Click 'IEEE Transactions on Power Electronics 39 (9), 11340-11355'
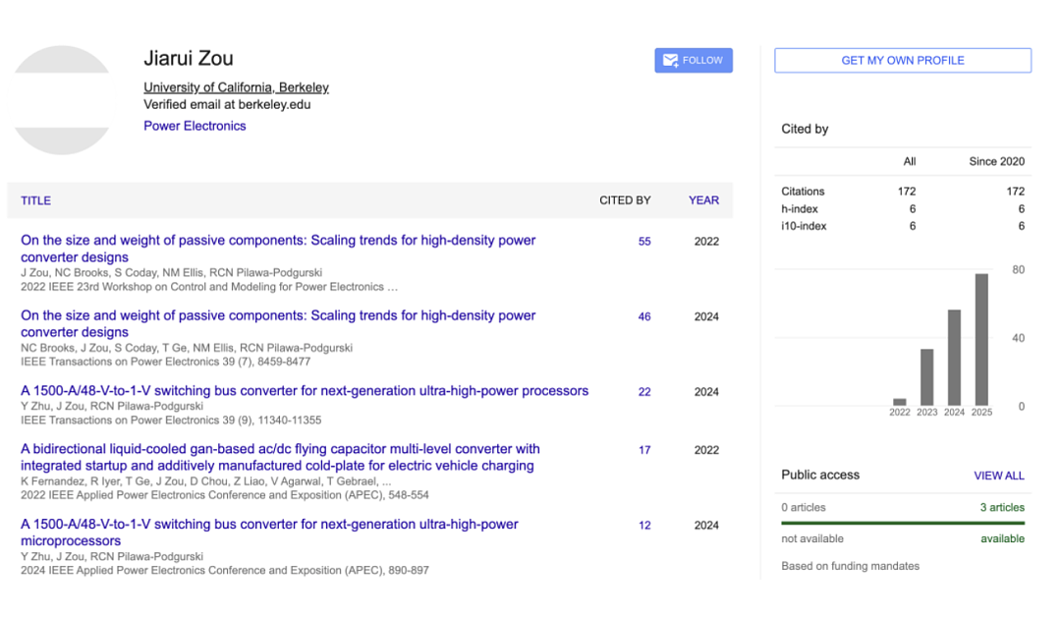The width and height of the screenshot is (1061, 617). click(x=171, y=421)
